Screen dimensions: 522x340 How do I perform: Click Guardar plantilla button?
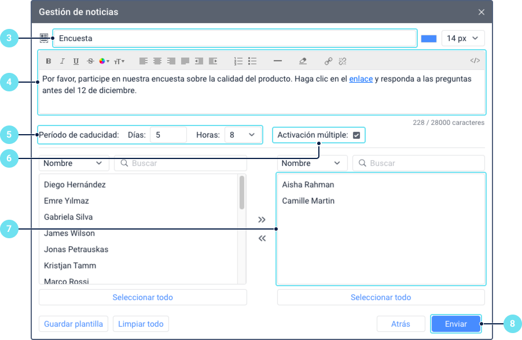tap(73, 324)
